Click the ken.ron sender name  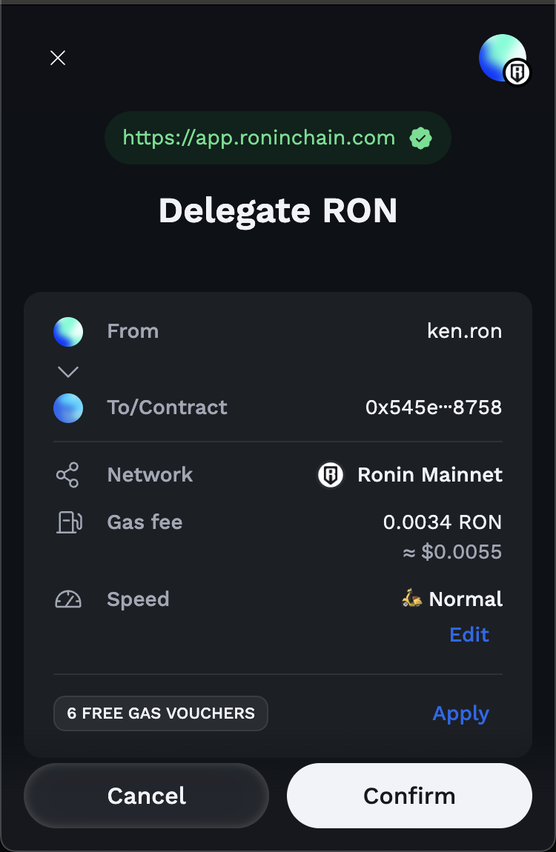[x=464, y=331]
